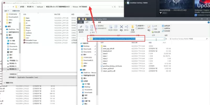Click the refresh icon in file dialog address bar
Screen dimensions: 210x105
click(115, 7)
